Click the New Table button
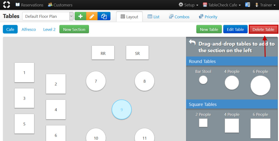 209,29
